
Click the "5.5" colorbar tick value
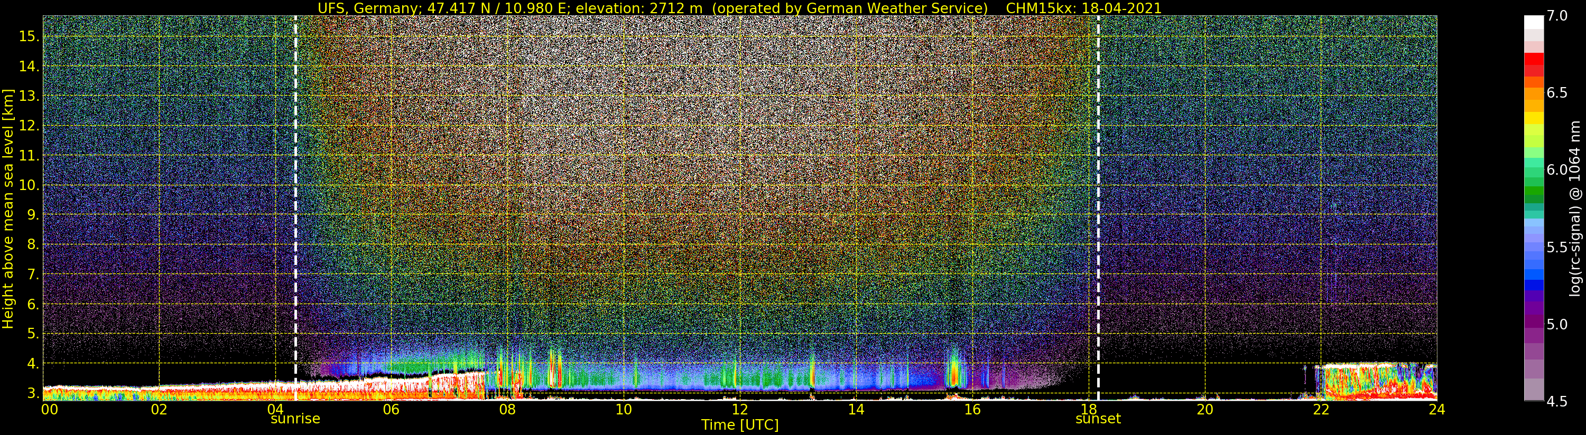coord(1556,248)
